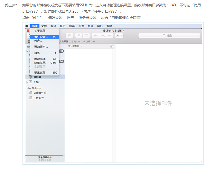Open the 邮件 menu next to 格式
The width and height of the screenshot is (210, 172).
(81, 26)
